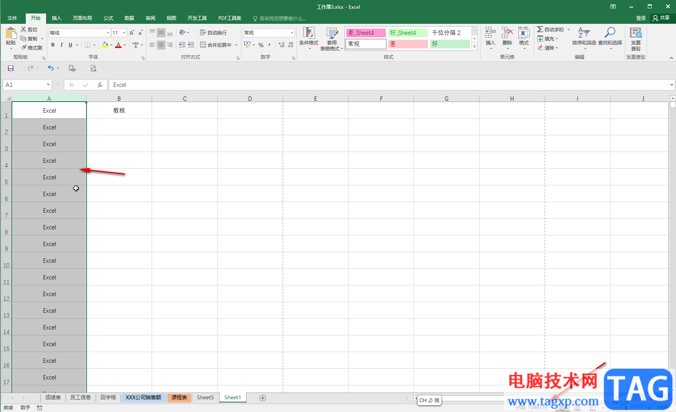Click Insert Function fx icon
The width and height of the screenshot is (676, 412).
point(100,85)
